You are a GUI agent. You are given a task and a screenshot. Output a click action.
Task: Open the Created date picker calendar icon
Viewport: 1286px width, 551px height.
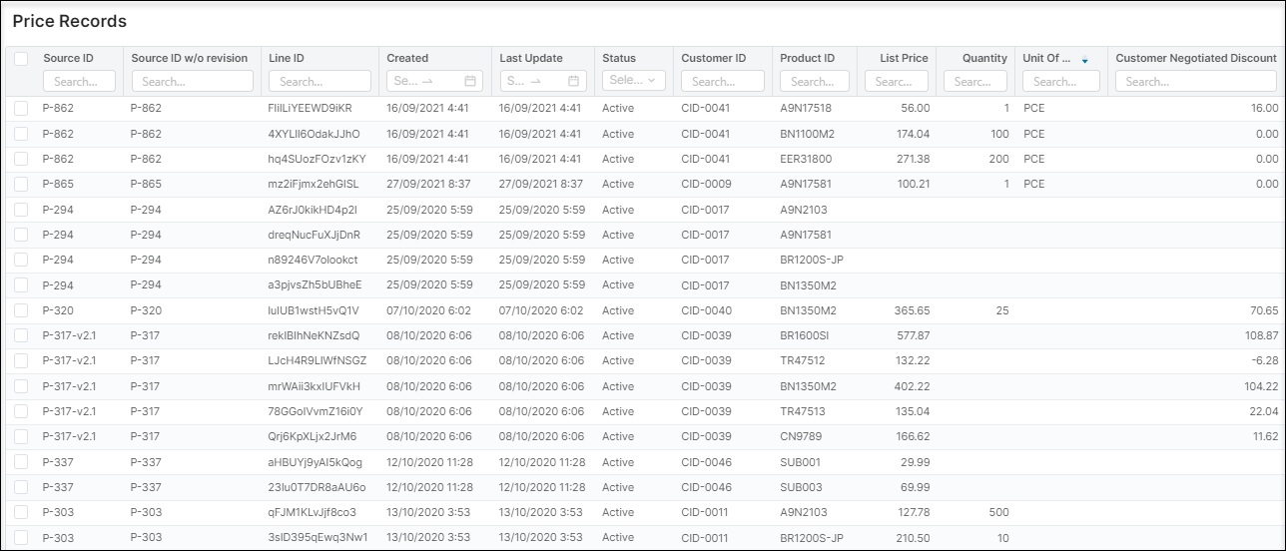click(470, 81)
